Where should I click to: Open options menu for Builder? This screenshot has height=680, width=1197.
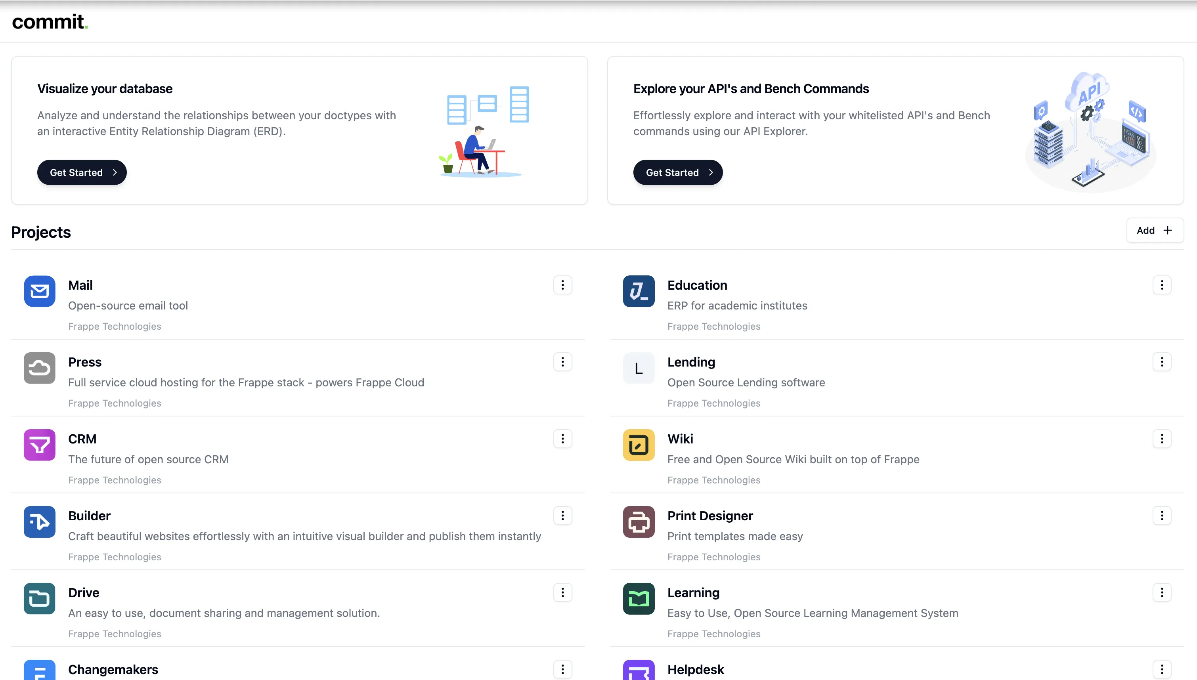point(562,516)
